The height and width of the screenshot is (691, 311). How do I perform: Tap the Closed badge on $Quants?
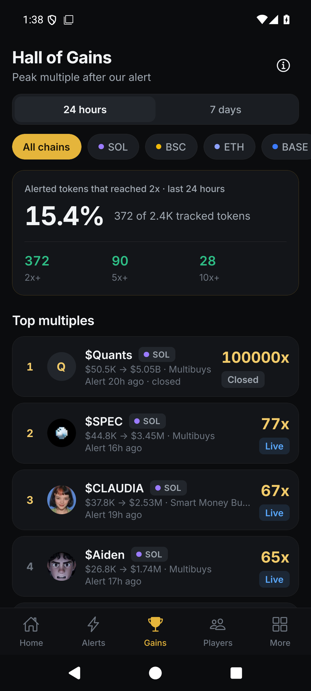(243, 379)
